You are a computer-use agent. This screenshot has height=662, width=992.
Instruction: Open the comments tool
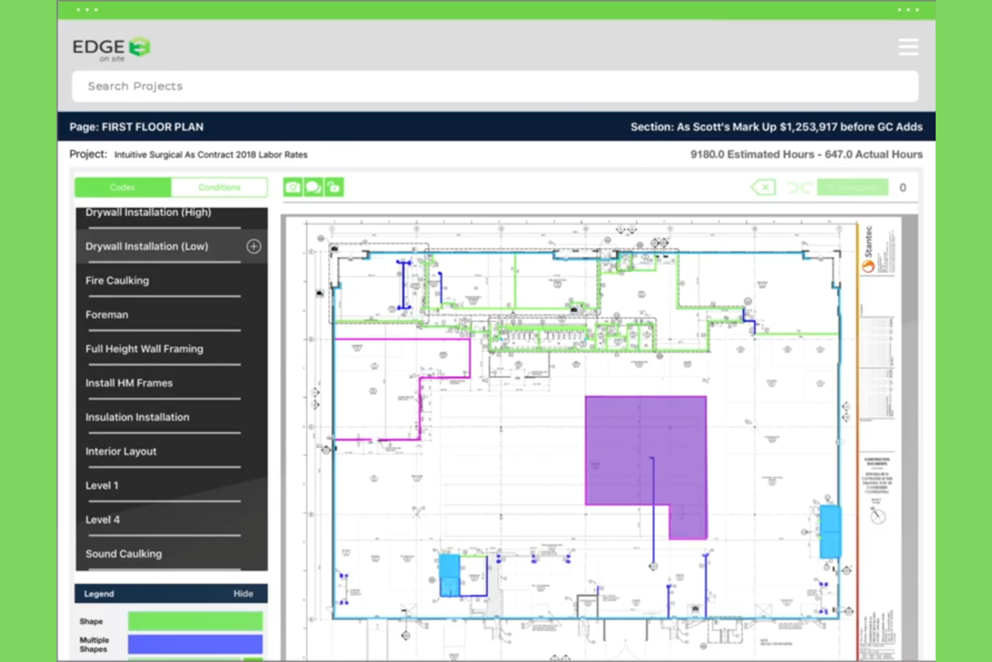pyautogui.click(x=313, y=187)
